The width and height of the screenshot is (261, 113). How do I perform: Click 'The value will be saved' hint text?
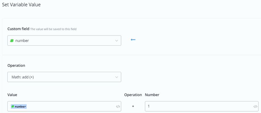[53, 29]
